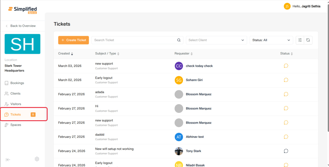Click the Sohann Giri ticket status icon
Screen dimensions: 329x167
[x=286, y=80]
